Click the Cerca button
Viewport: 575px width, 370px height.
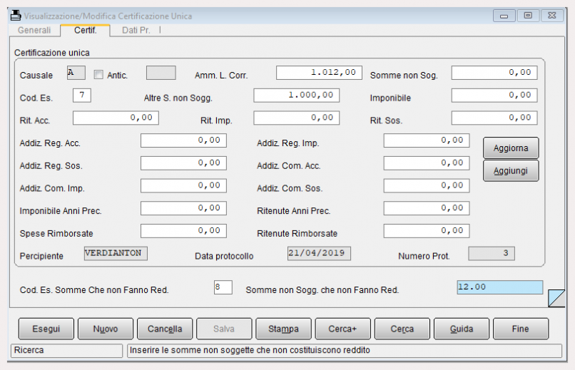tap(402, 329)
